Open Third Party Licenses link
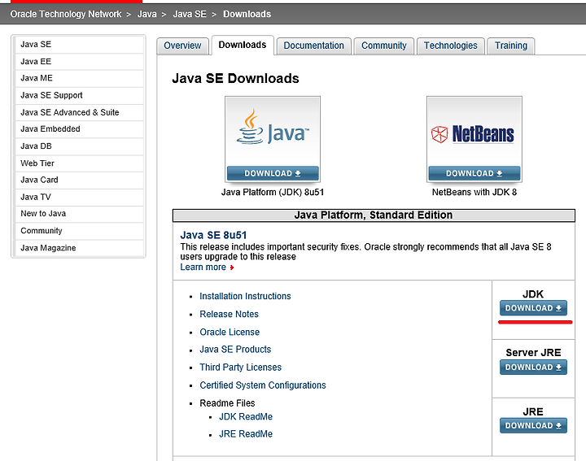Viewport: 586px width, 461px height. click(241, 367)
